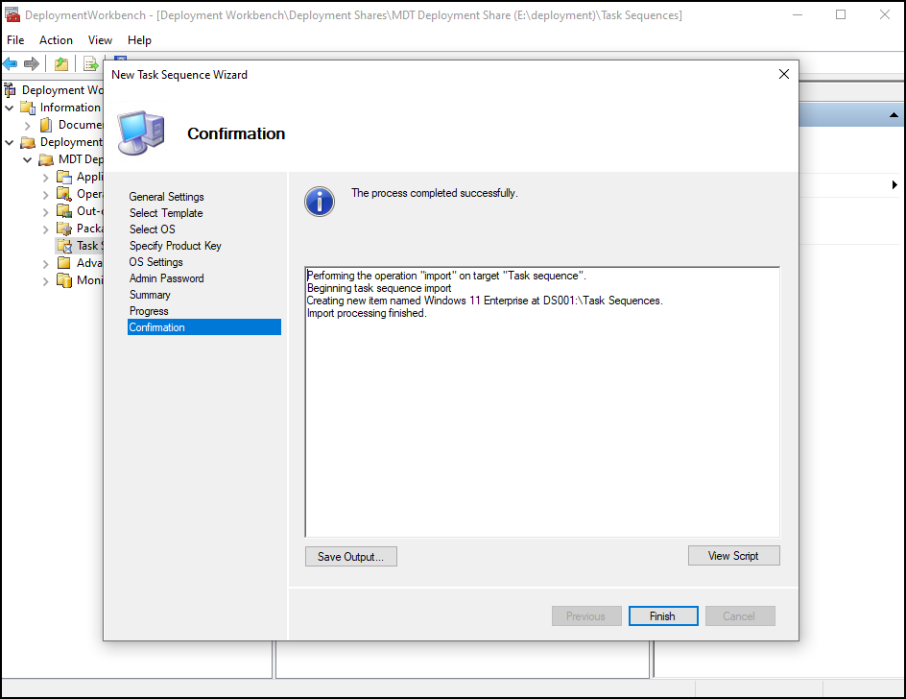This screenshot has width=906, height=699.
Task: Open the Action menu
Action: (x=56, y=40)
